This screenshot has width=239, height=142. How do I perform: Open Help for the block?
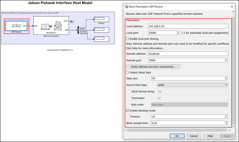[x=210, y=136]
